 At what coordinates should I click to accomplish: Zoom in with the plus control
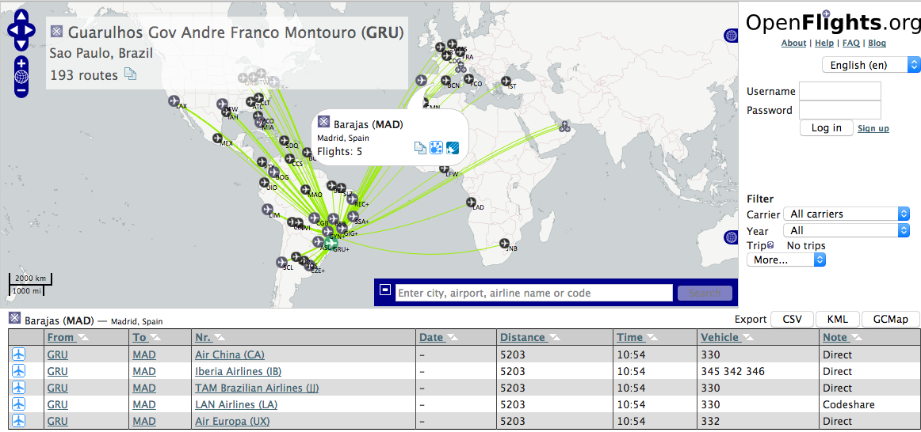[21, 63]
